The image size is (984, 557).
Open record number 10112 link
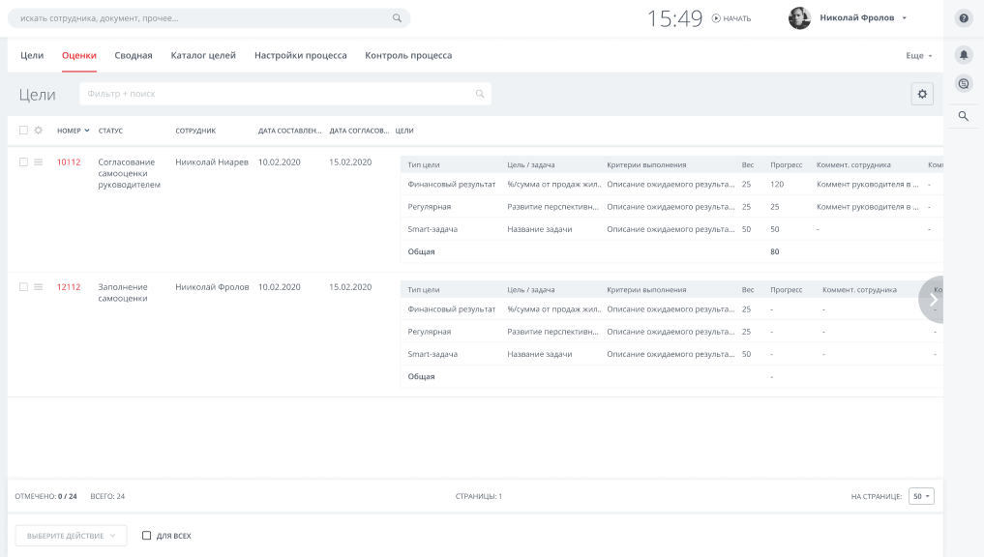(69, 162)
